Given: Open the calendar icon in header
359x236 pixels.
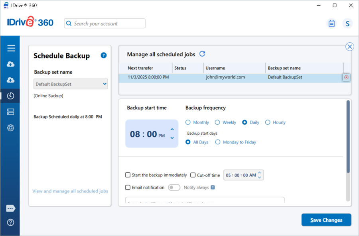Looking at the screenshot, I should [331, 24].
